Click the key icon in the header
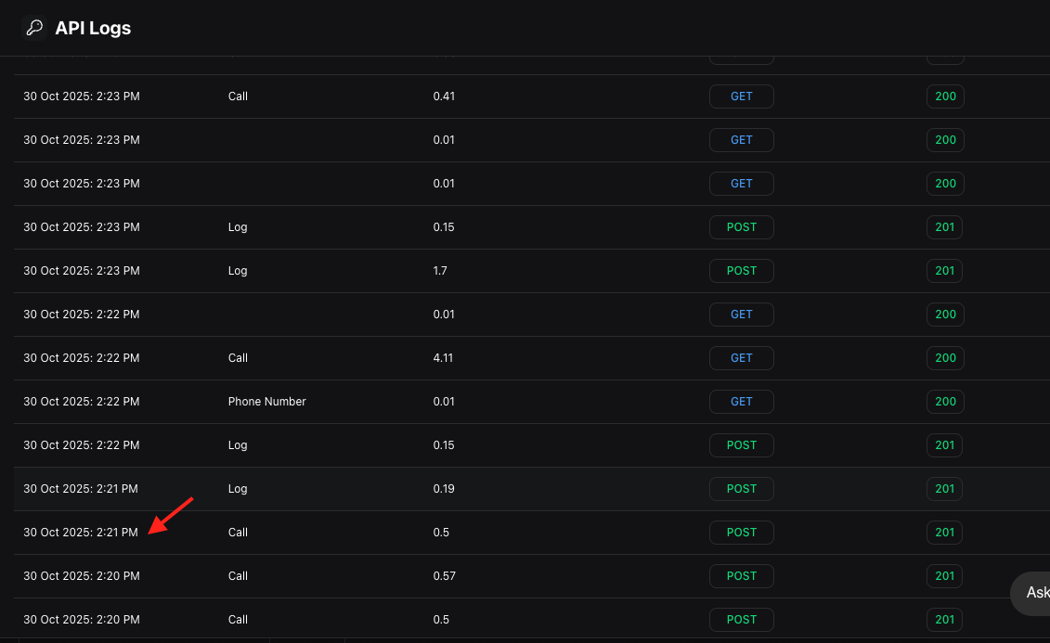Image resolution: width=1050 pixels, height=643 pixels. click(x=34, y=28)
